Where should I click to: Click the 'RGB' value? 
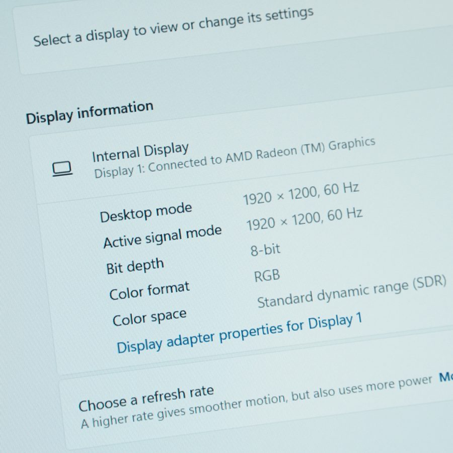[267, 276]
